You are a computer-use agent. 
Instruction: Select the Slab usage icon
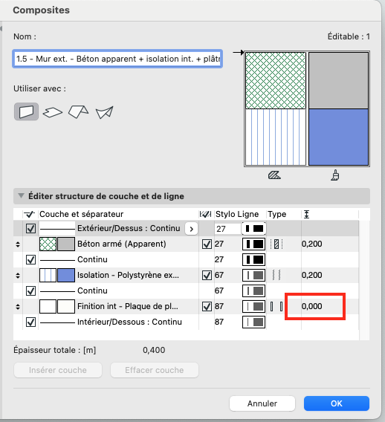(53, 112)
